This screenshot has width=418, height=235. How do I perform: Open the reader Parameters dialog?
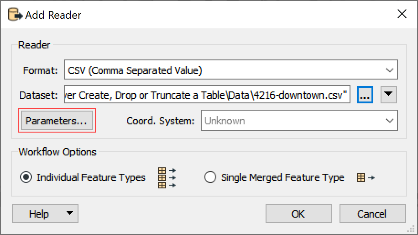[57, 121]
